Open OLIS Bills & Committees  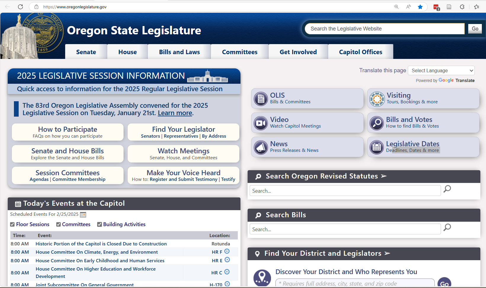coord(307,98)
